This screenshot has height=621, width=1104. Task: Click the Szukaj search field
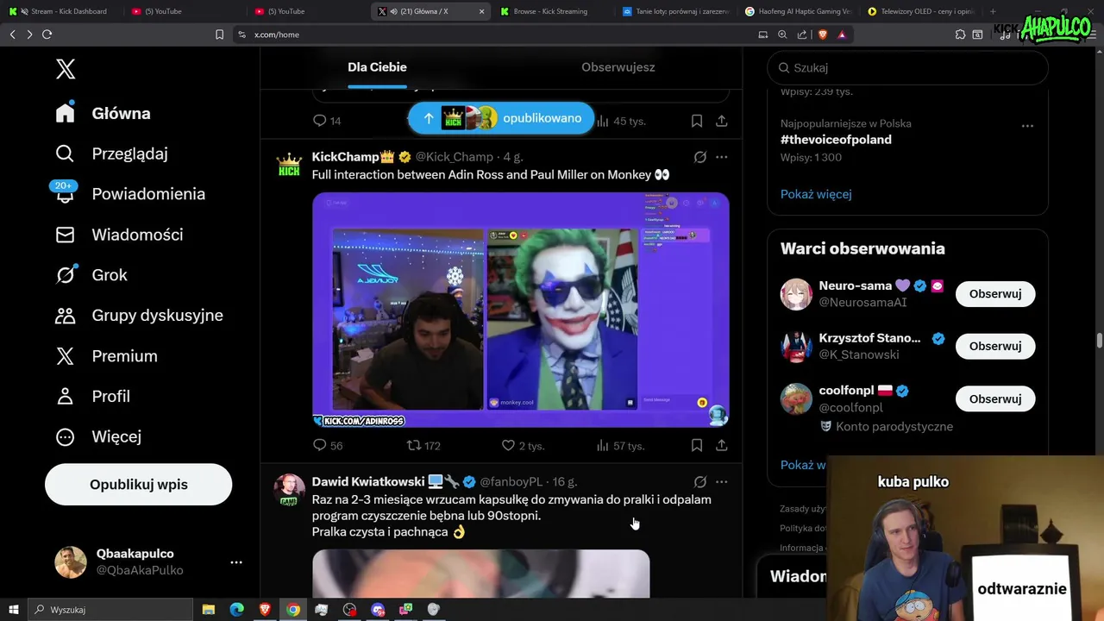click(x=907, y=67)
